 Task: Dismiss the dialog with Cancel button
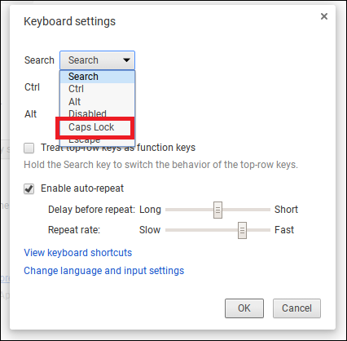click(296, 308)
